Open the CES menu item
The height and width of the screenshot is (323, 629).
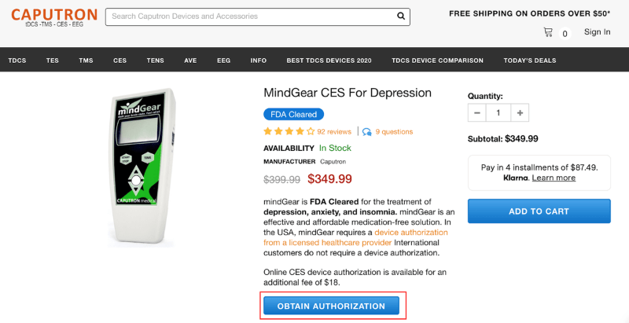coord(120,61)
